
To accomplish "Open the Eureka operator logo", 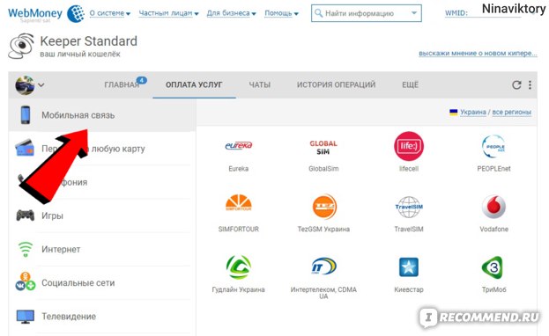I will click(239, 145).
